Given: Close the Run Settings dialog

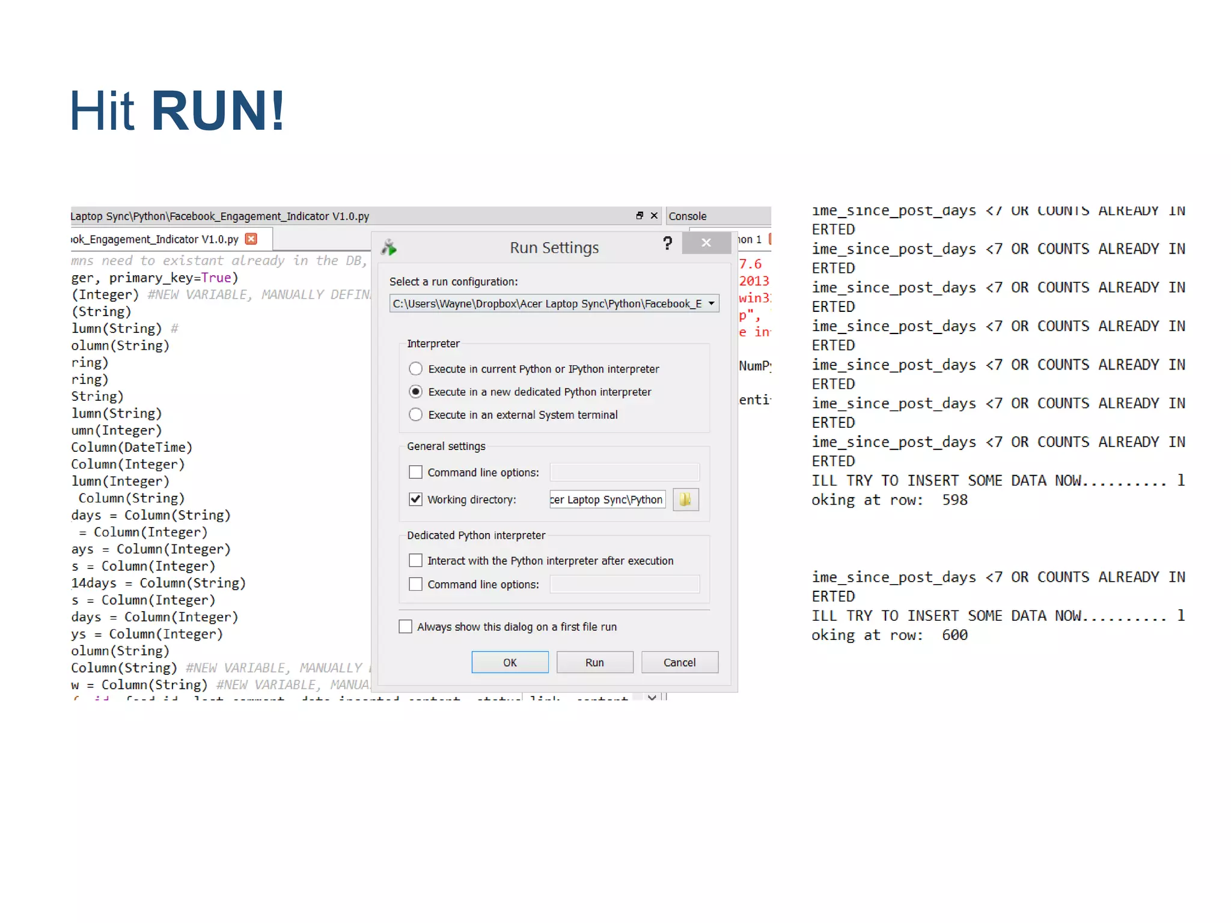Looking at the screenshot, I should [x=706, y=243].
